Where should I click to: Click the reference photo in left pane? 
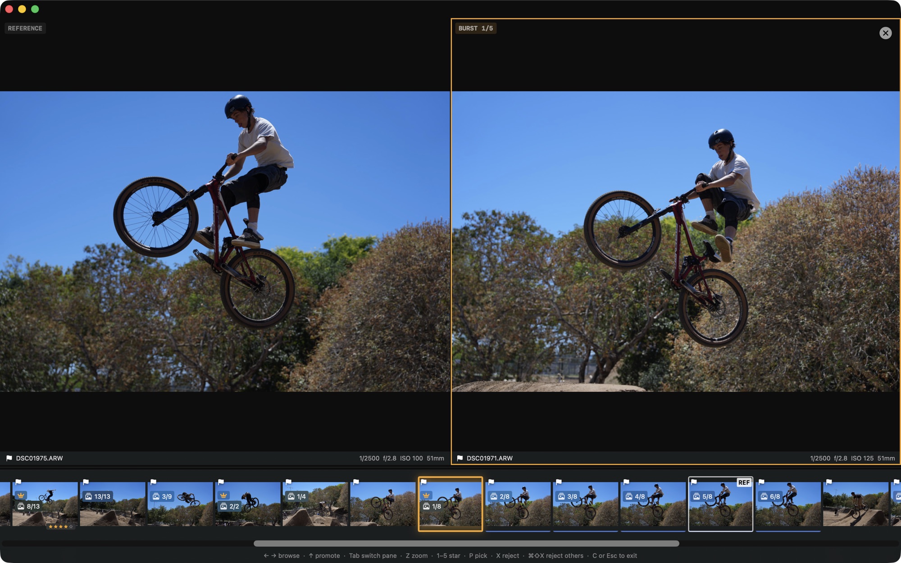point(225,241)
